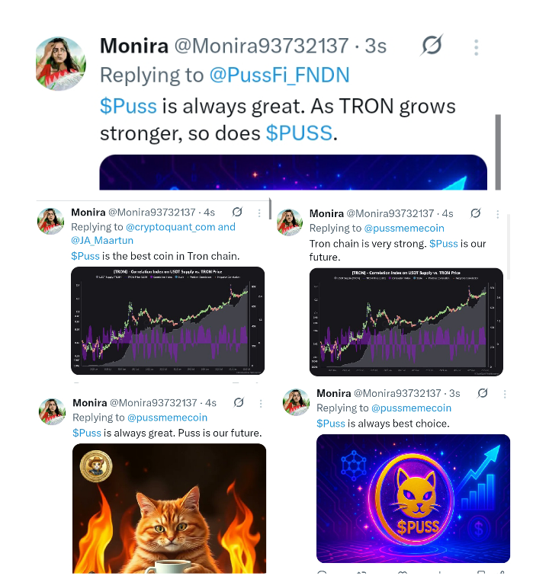Viewport: 549px width, 579px height.
Task: Click Grok icon on 'always best choice' tweet
Action: pos(483,393)
